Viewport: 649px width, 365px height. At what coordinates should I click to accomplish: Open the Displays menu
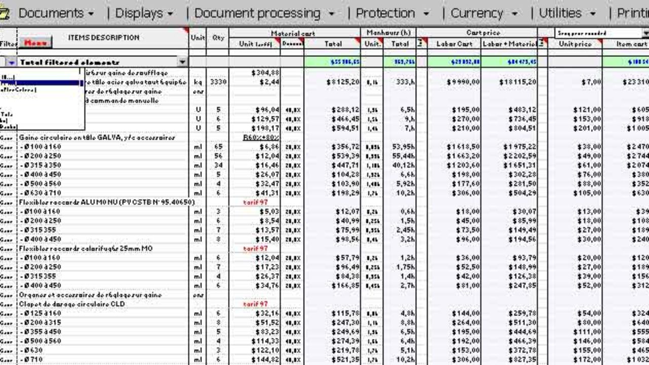(x=144, y=13)
